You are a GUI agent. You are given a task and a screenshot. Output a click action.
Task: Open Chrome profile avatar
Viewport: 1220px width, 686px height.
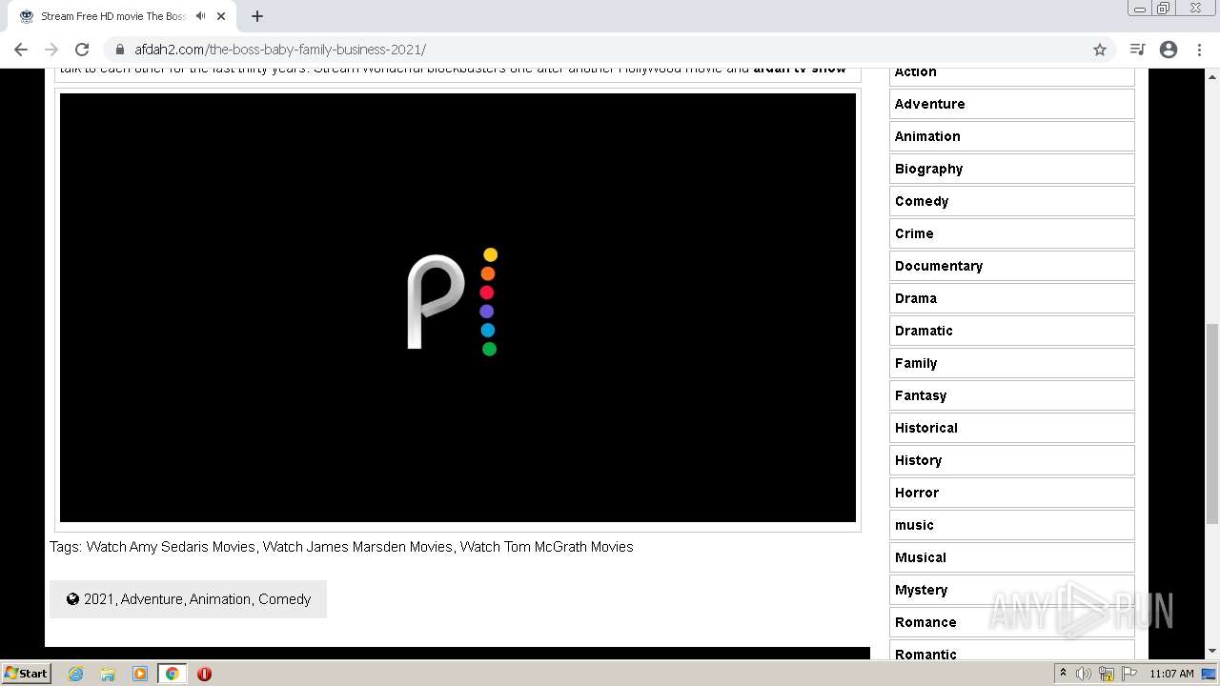[1169, 50]
